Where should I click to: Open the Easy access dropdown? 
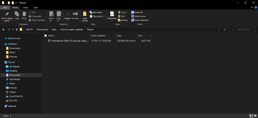(x=97, y=16)
